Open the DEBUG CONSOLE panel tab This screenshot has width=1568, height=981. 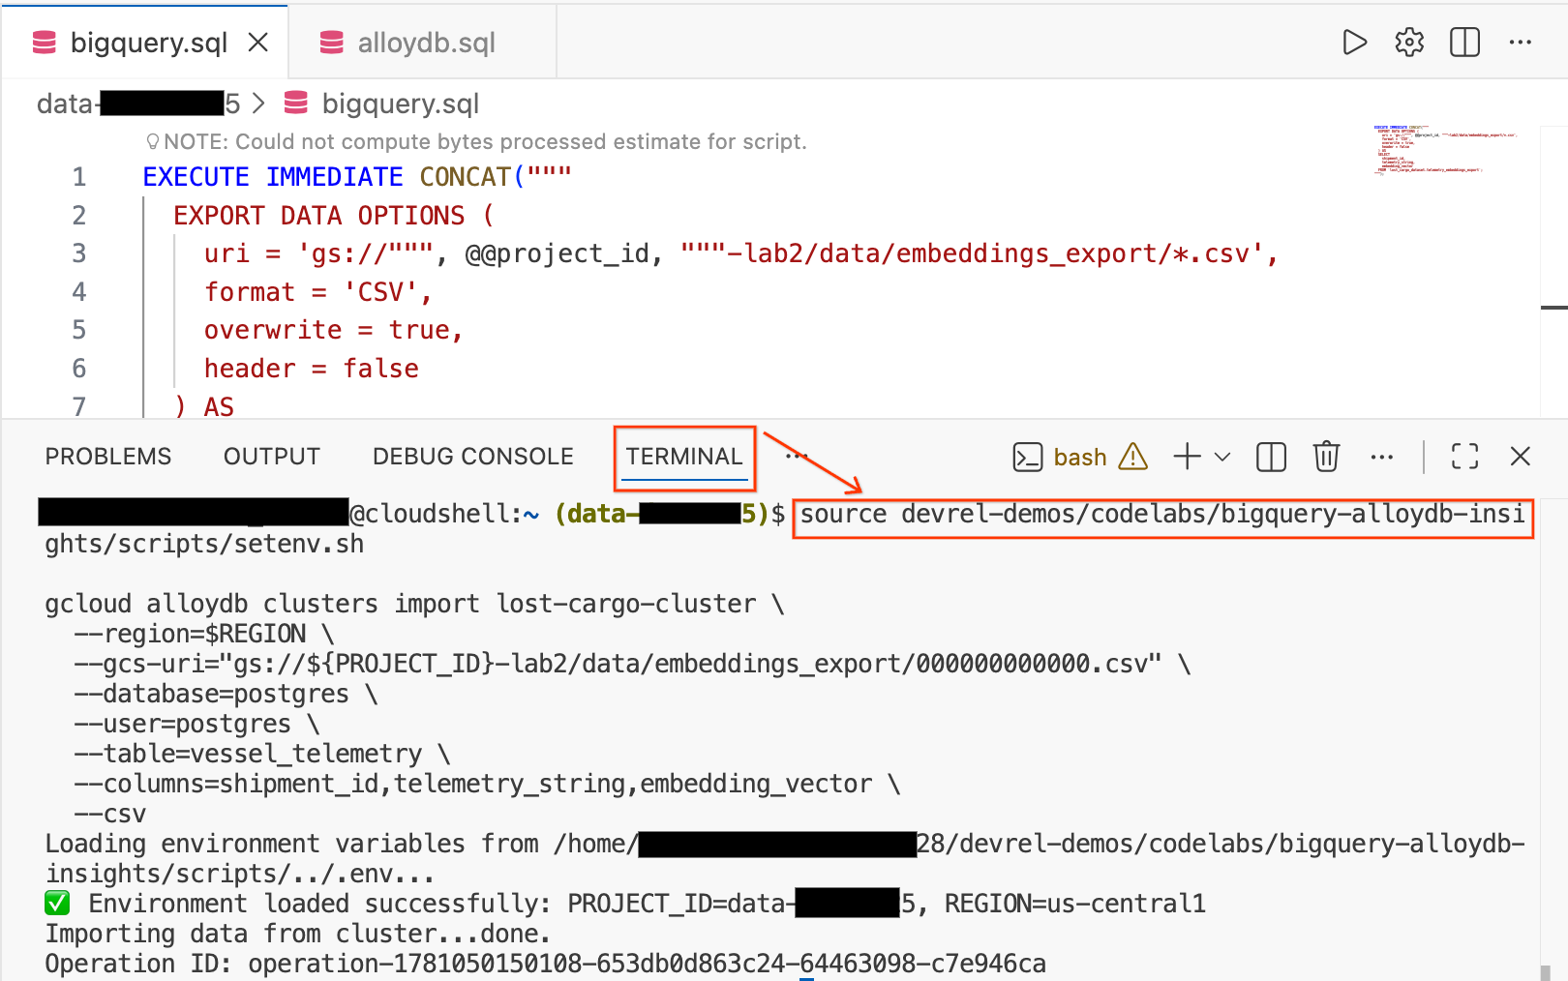[473, 457]
